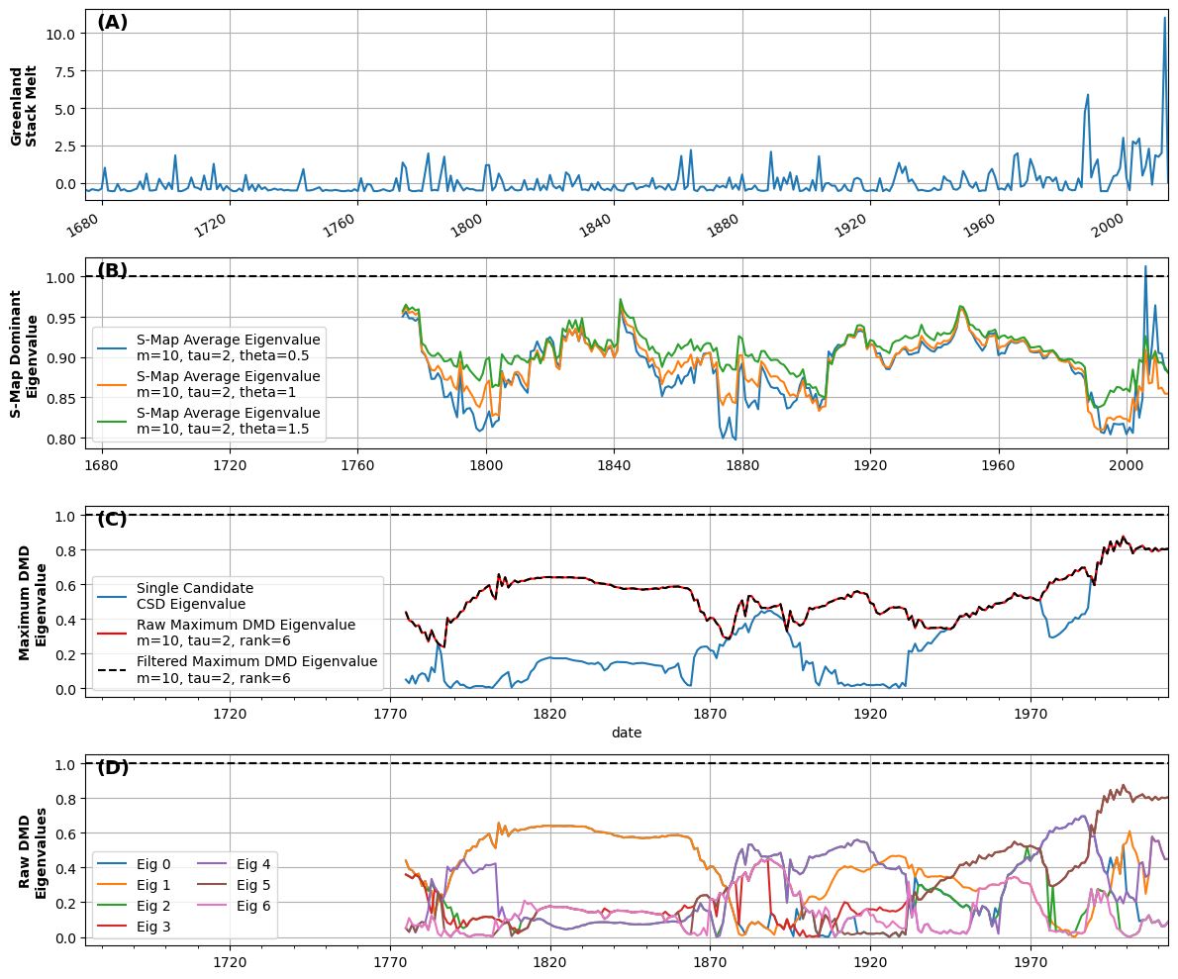Select the Filtered Maximum DMD Eigenvalue legend label
The width and height of the screenshot is (1178, 979).
point(256,669)
